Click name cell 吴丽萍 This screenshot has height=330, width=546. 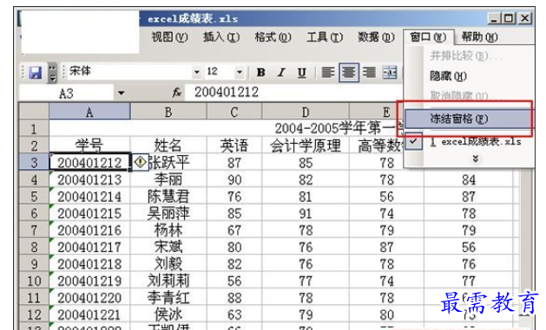tap(168, 213)
